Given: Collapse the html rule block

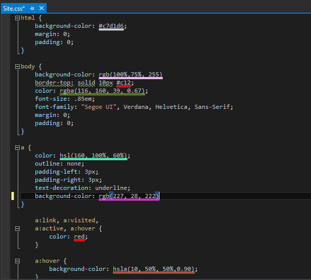Looking at the screenshot, I should [x=17, y=18].
